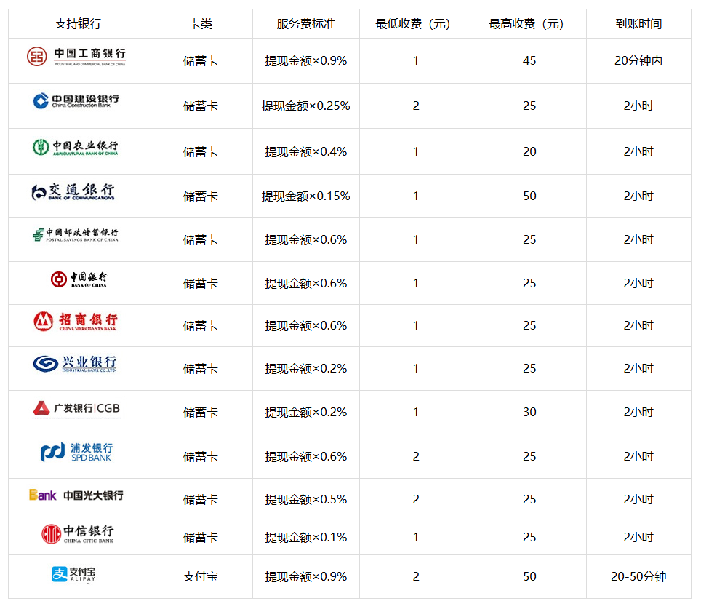Click minimum fee 2 in the 光大银行 row
The width and height of the screenshot is (701, 609).
pyautogui.click(x=416, y=499)
